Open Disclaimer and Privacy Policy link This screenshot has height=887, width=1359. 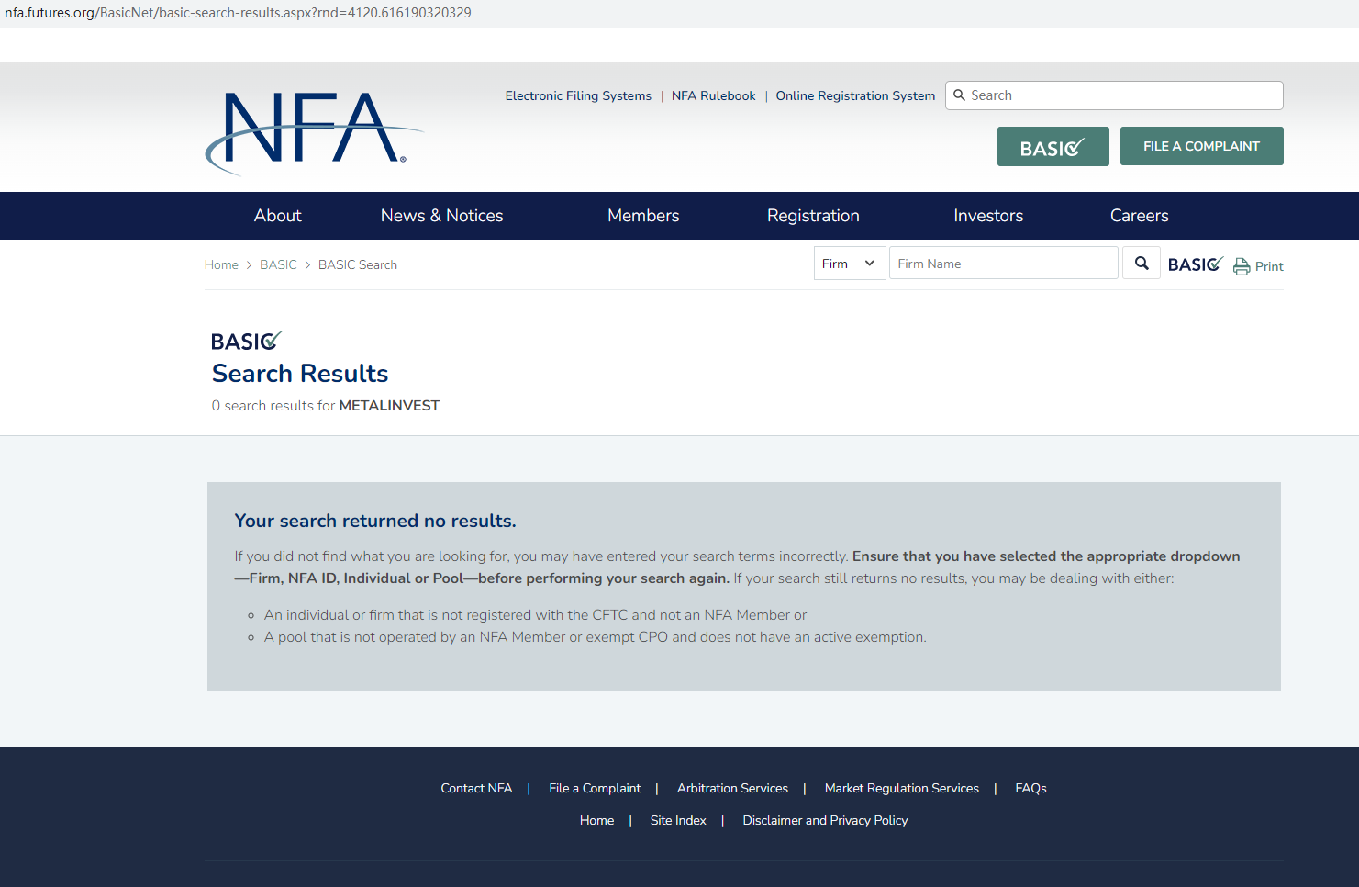pos(825,820)
